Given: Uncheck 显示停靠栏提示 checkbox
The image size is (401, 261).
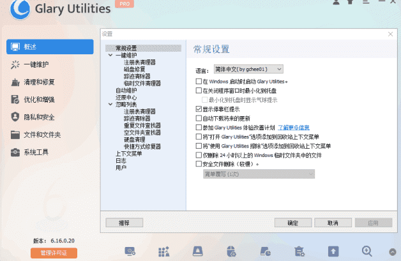Looking at the screenshot, I should click(199, 109).
